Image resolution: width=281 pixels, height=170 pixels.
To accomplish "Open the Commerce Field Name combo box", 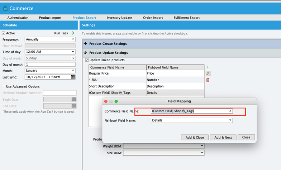I will [192, 111].
